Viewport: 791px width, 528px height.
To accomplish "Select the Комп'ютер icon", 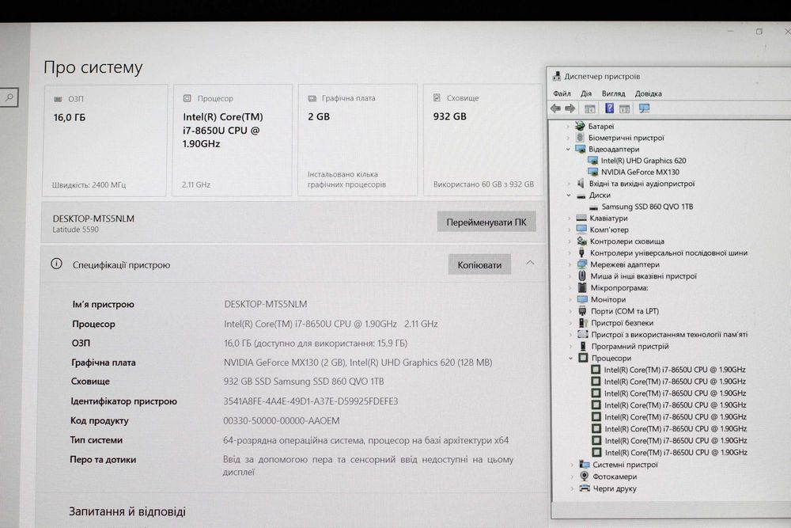I will coord(581,230).
